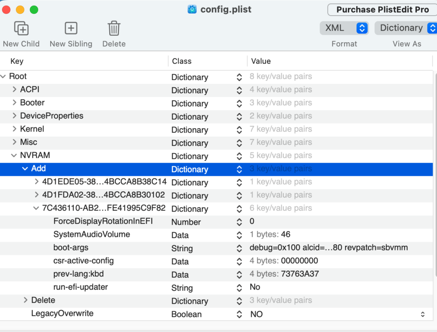Click csr-active-config value 00000000

click(x=299, y=260)
